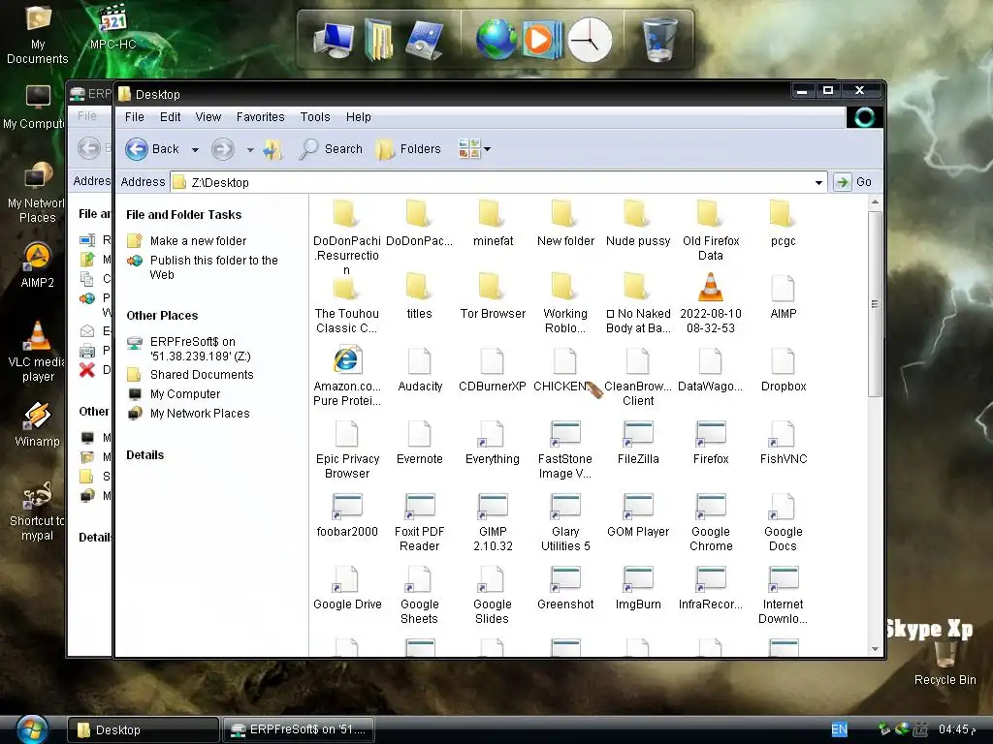
Task: Select the AIMP2 desktop shortcut
Action: (x=38, y=265)
